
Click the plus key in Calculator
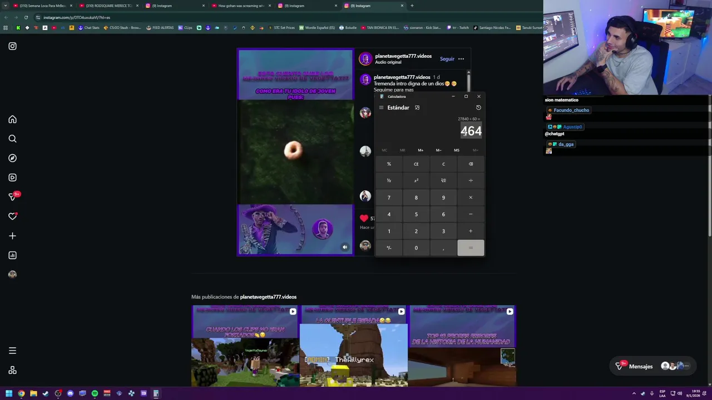click(471, 231)
